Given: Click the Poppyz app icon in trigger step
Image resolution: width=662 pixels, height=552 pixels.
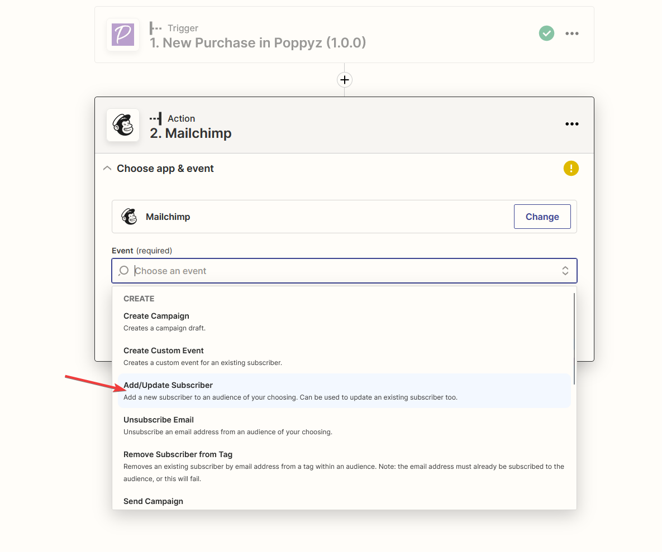Looking at the screenshot, I should [123, 35].
